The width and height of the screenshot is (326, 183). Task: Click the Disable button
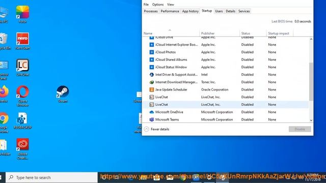(300, 129)
